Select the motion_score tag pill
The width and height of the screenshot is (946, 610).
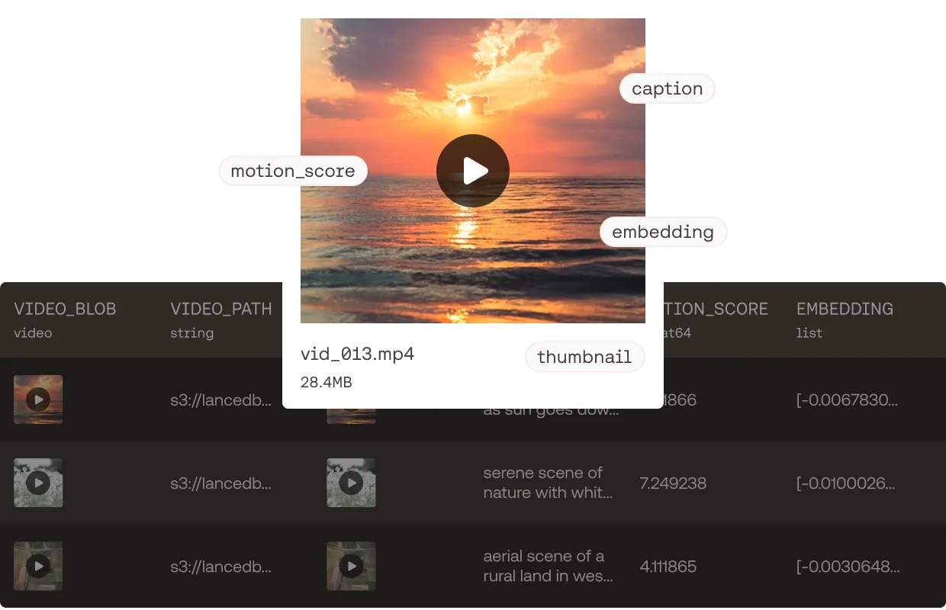pyautogui.click(x=293, y=171)
